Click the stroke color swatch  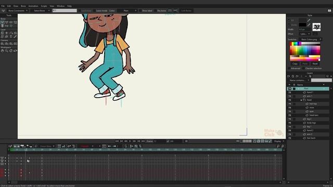[x=302, y=25]
